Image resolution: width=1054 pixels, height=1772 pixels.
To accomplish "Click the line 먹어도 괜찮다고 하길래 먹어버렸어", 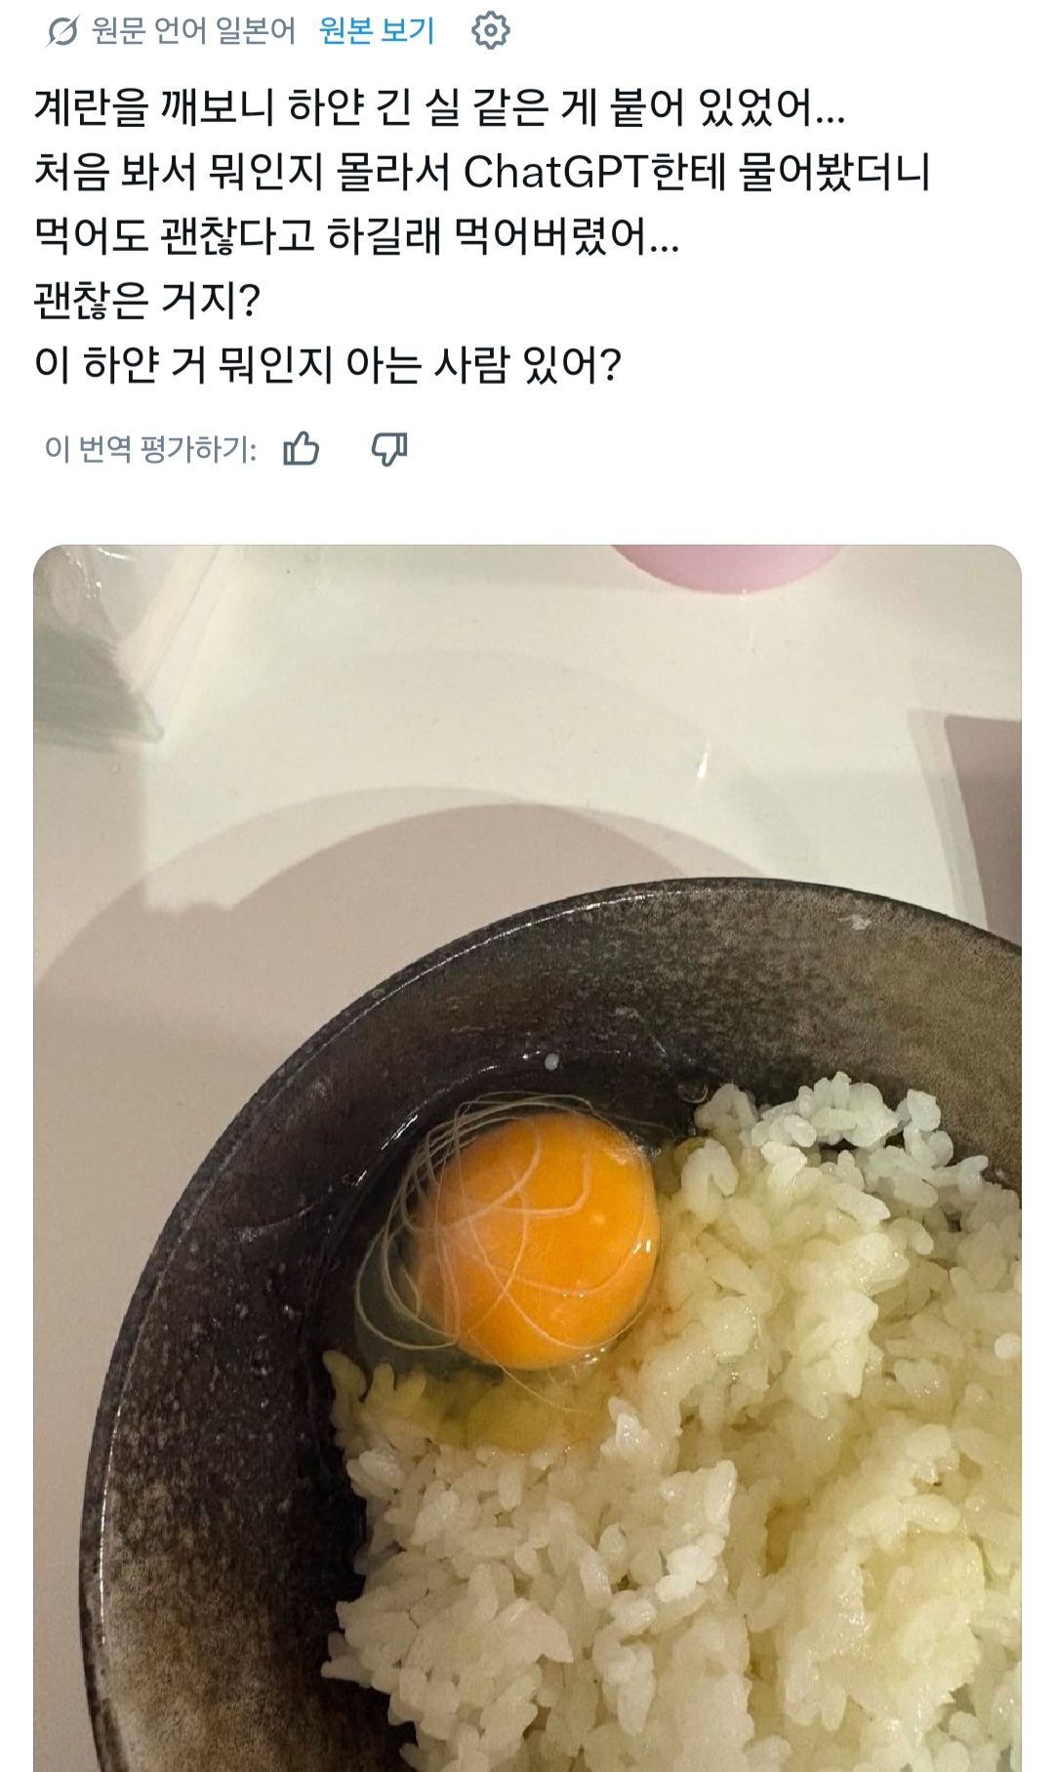I will click(356, 237).
